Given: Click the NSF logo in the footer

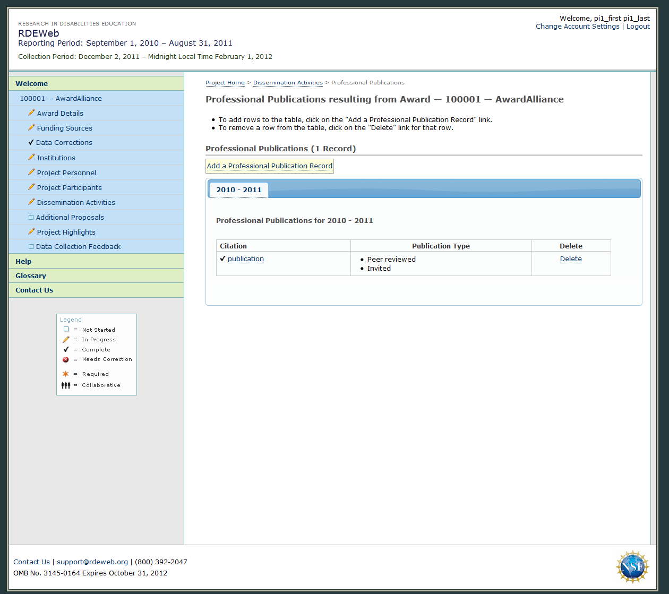Looking at the screenshot, I should [x=632, y=567].
